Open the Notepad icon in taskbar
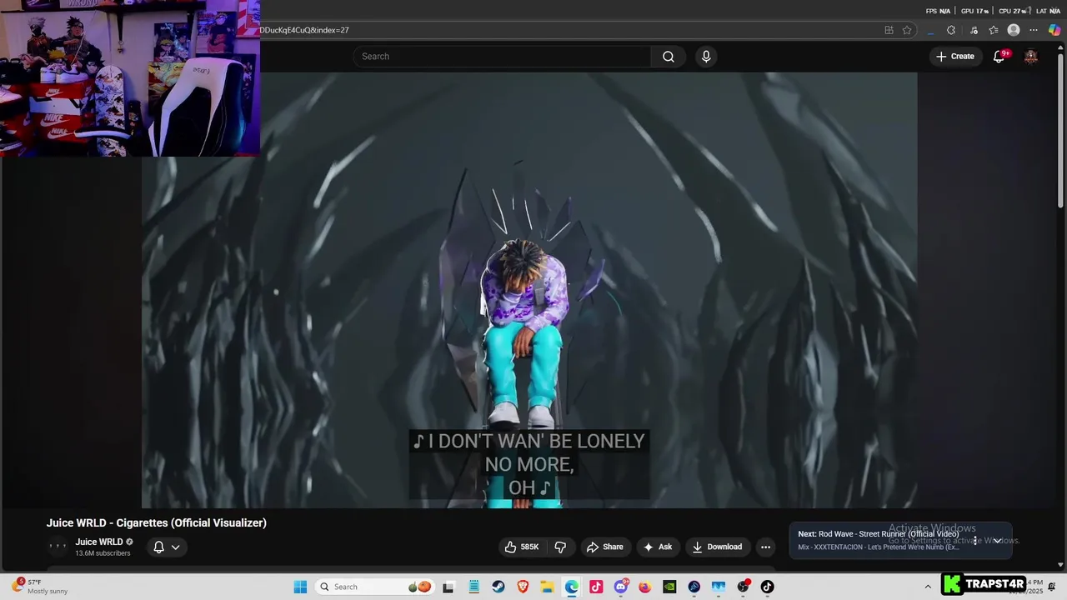The width and height of the screenshot is (1067, 600). click(473, 587)
